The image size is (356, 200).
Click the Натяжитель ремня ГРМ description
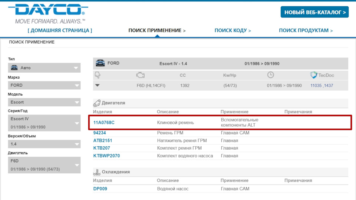pyautogui.click(x=182, y=141)
